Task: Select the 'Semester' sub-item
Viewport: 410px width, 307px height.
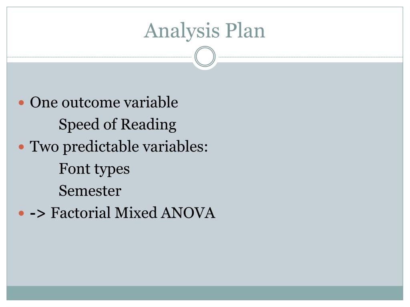Action: 90,191
